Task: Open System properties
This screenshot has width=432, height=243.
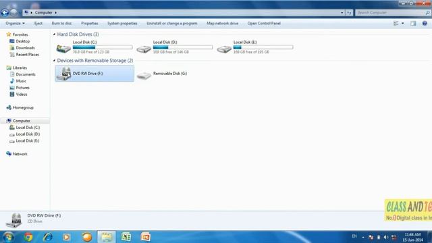Action: click(x=122, y=24)
